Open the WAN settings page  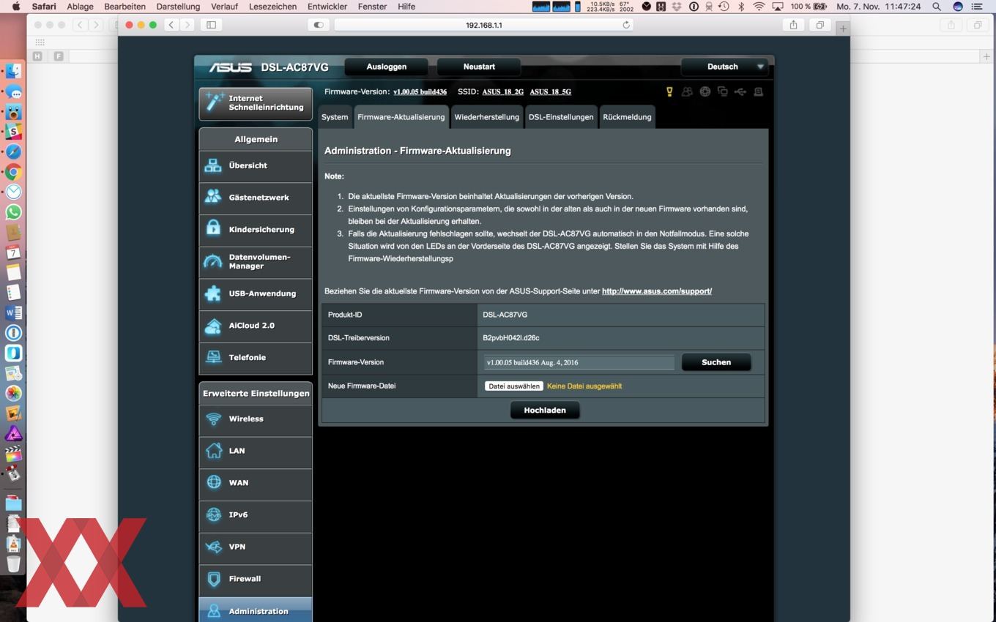click(x=256, y=483)
